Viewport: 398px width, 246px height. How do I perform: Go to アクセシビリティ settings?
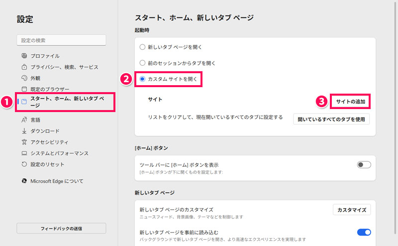49,142
